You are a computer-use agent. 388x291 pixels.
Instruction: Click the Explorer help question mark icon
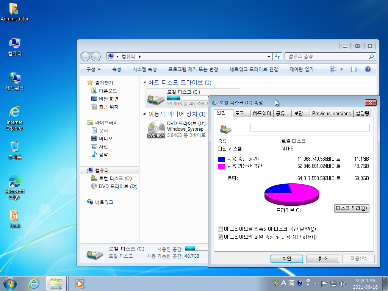(368, 69)
